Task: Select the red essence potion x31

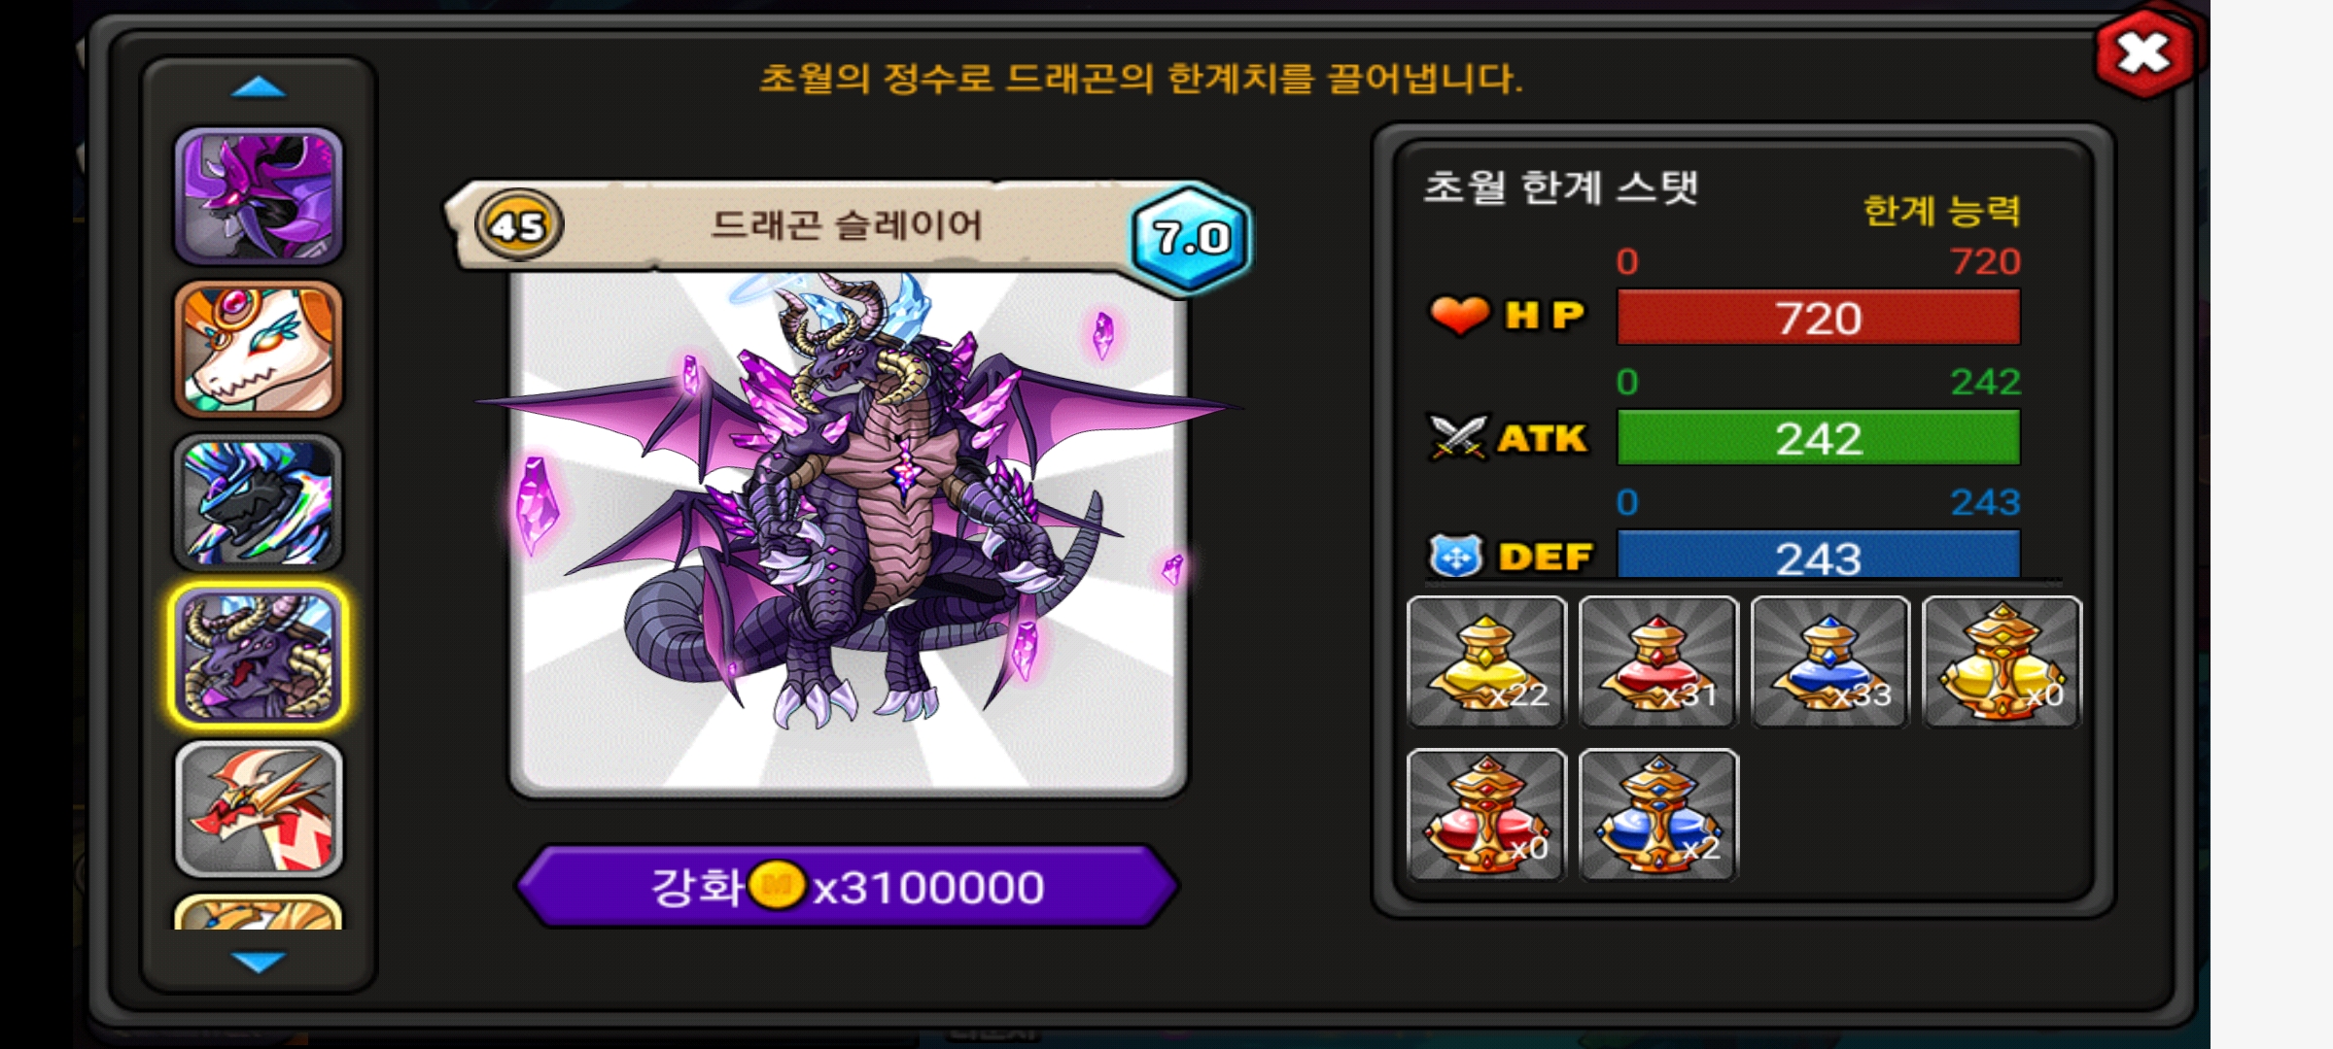Action: (x=1658, y=661)
